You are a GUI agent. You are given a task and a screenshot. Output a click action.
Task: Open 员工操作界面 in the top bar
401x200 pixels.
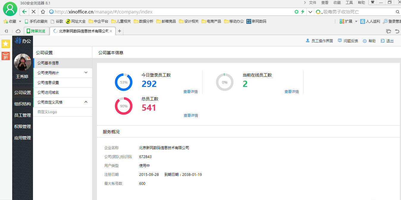[x=319, y=41]
